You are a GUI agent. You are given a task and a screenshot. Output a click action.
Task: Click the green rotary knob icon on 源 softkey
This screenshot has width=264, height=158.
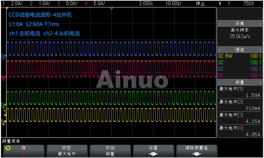pyautogui.click(x=8, y=148)
